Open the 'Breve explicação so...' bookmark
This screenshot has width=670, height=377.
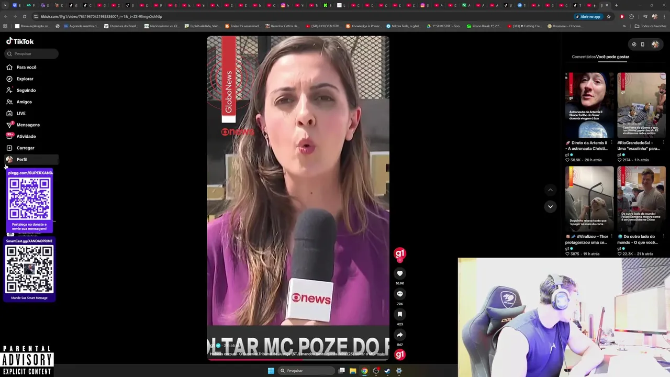coord(32,26)
